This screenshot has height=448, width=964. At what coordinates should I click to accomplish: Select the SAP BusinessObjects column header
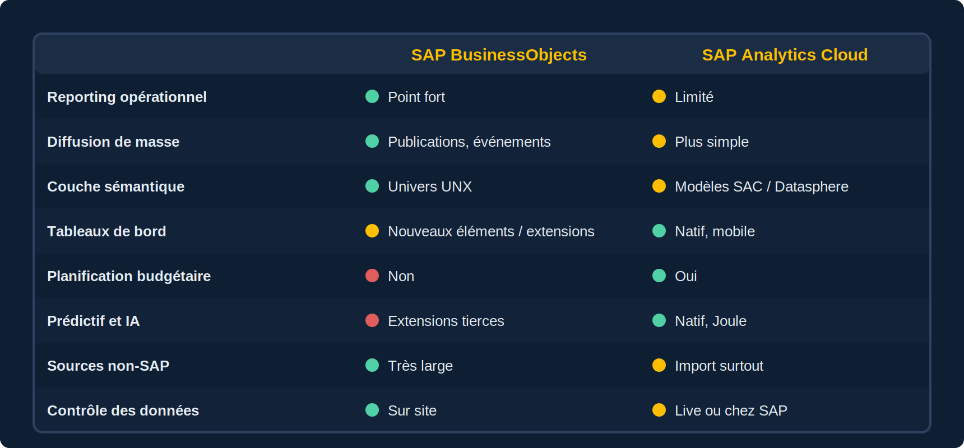(x=499, y=55)
